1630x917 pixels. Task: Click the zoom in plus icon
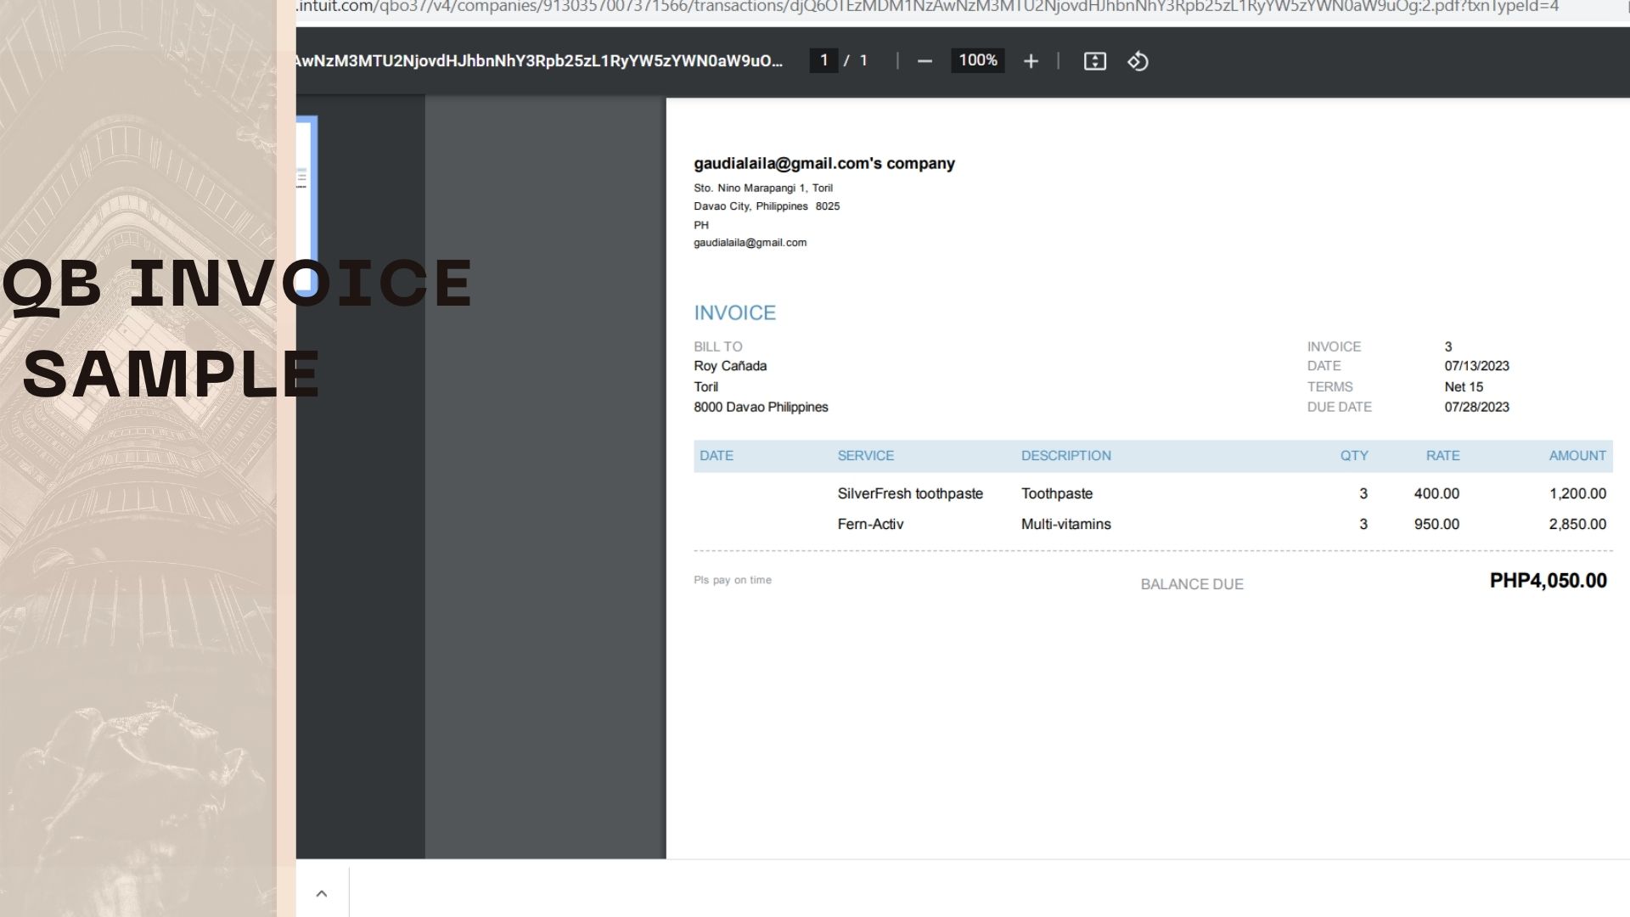pyautogui.click(x=1031, y=61)
